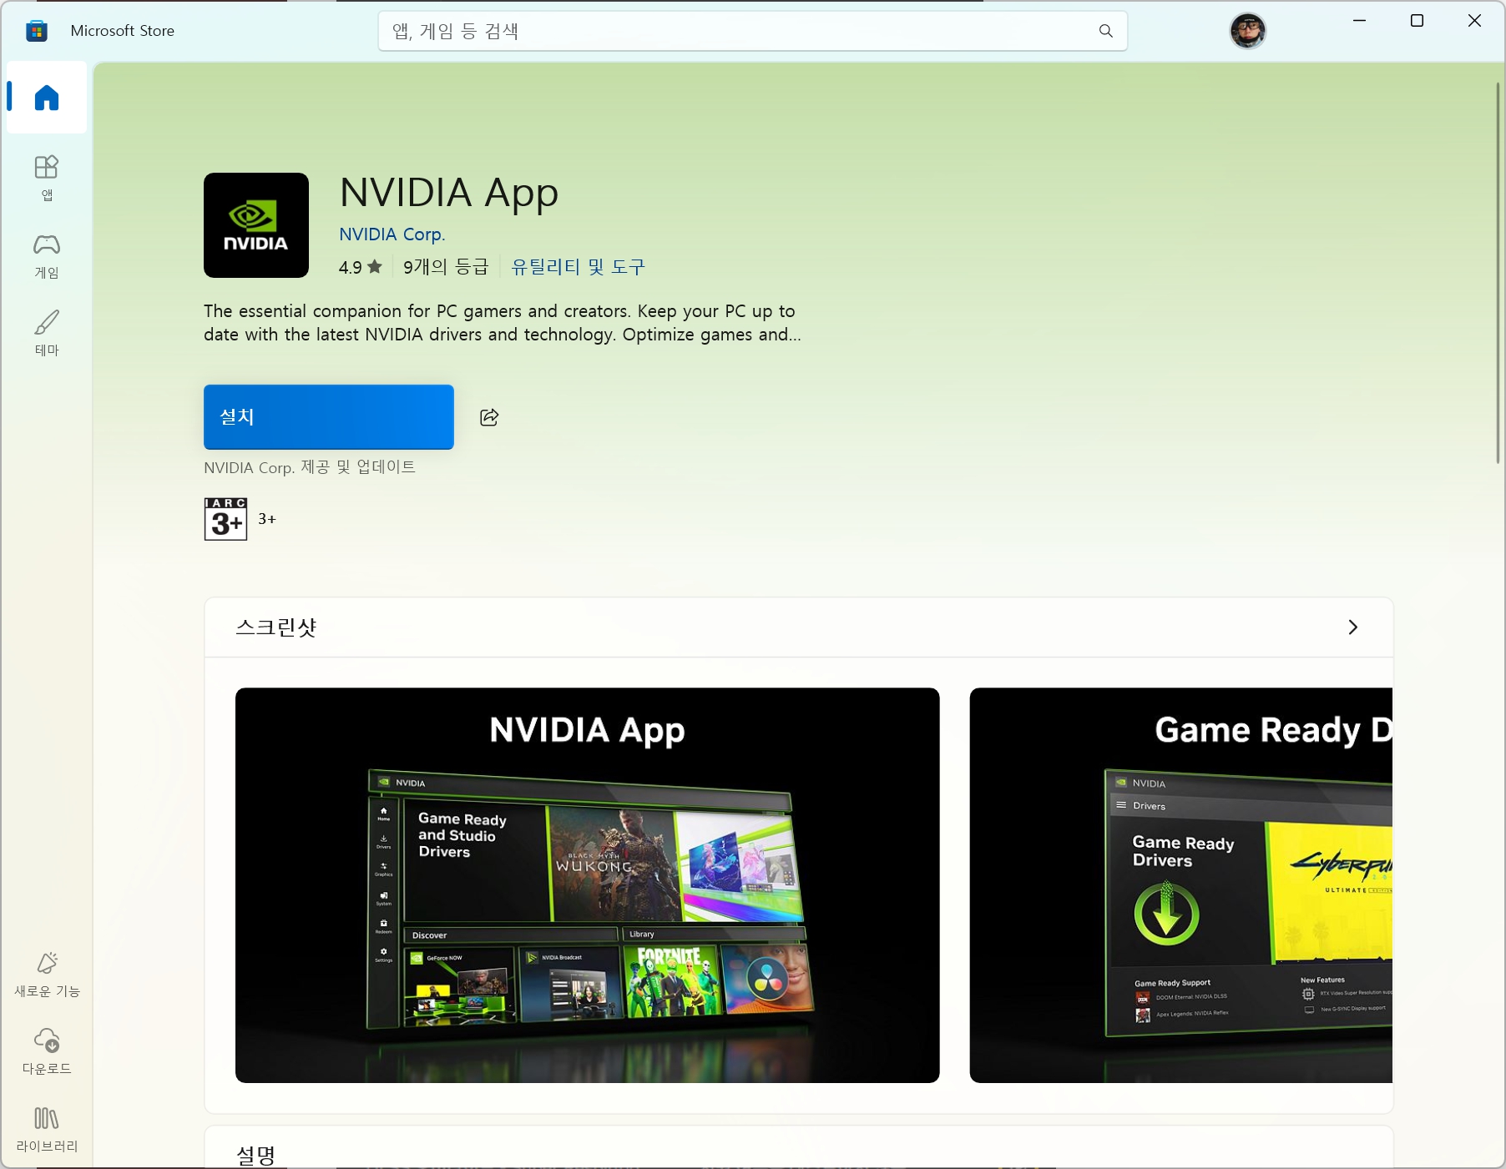Share the NVIDIA App listing
1506x1169 pixels.
pos(489,417)
